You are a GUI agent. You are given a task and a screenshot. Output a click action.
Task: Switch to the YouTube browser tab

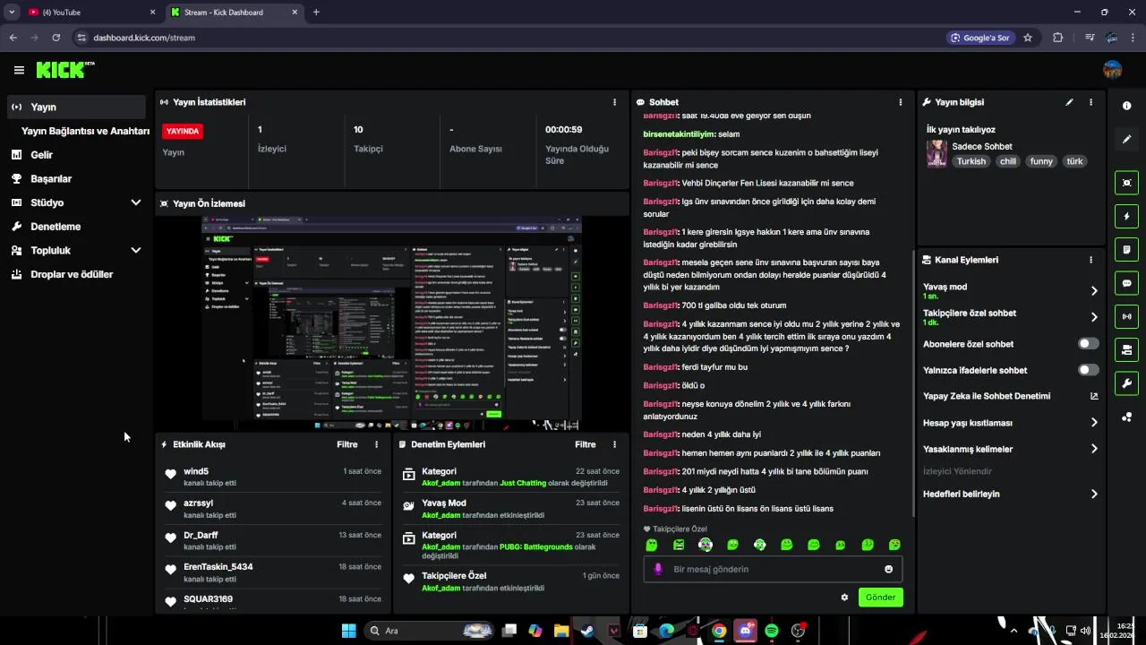coord(90,13)
